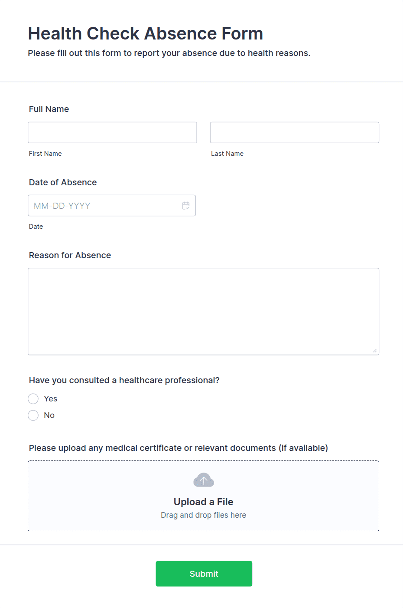The width and height of the screenshot is (403, 608).
Task: Click the First Name helper label
Action: coord(45,153)
